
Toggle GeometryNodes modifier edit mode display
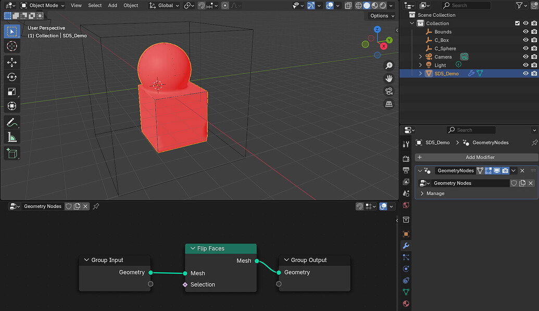pyautogui.click(x=488, y=171)
